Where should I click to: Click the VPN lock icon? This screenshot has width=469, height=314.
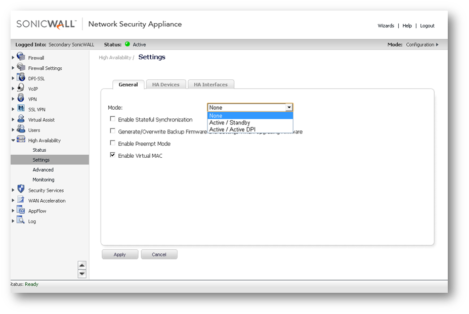[x=21, y=99]
